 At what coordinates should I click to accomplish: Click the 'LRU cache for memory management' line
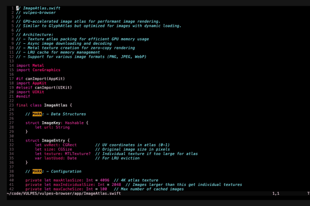pos(58,52)
